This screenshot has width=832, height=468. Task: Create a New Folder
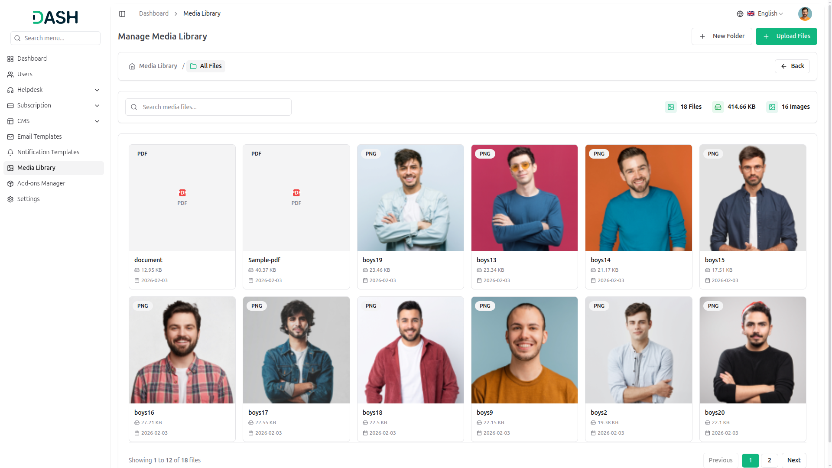pyautogui.click(x=721, y=36)
